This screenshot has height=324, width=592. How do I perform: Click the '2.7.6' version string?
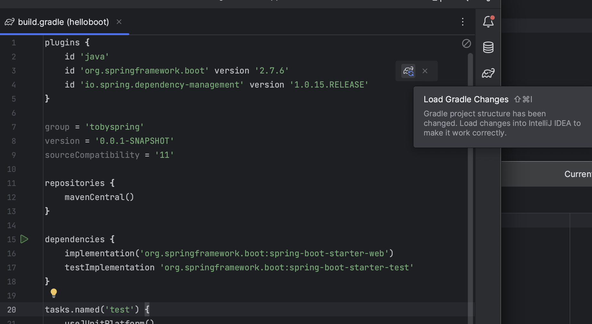(x=272, y=71)
